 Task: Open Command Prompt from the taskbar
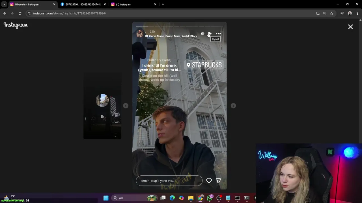[237, 198]
